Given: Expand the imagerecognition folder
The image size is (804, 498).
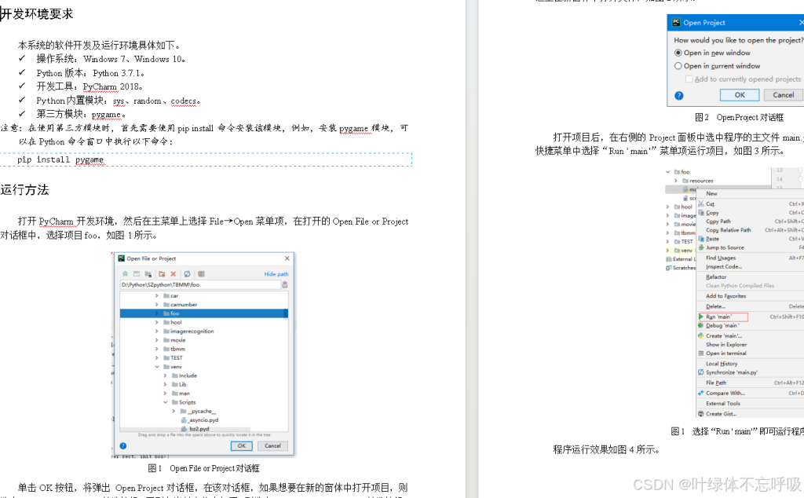Looking at the screenshot, I should (155, 331).
